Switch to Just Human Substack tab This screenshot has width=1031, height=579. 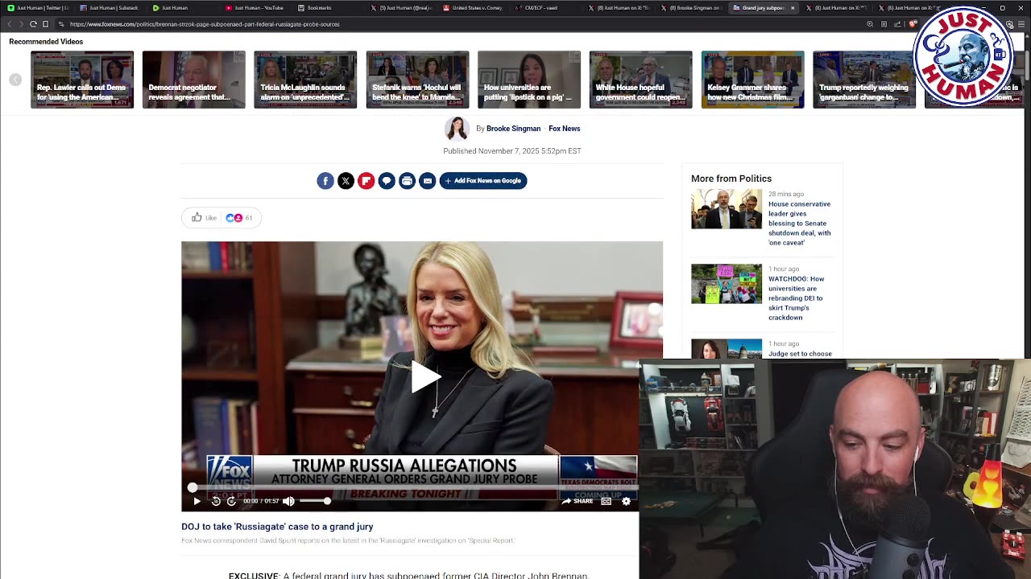click(110, 8)
